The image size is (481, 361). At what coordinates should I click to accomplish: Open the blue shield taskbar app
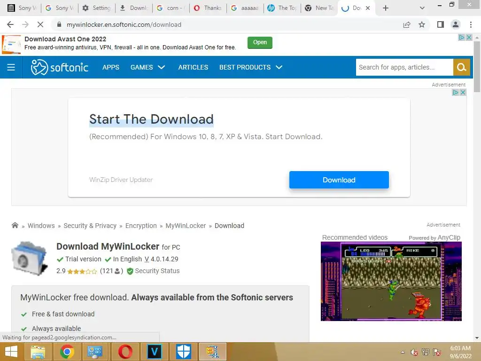point(184,352)
